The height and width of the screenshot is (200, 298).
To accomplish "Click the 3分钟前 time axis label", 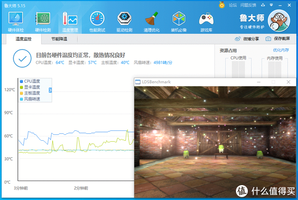I will [21, 188].
